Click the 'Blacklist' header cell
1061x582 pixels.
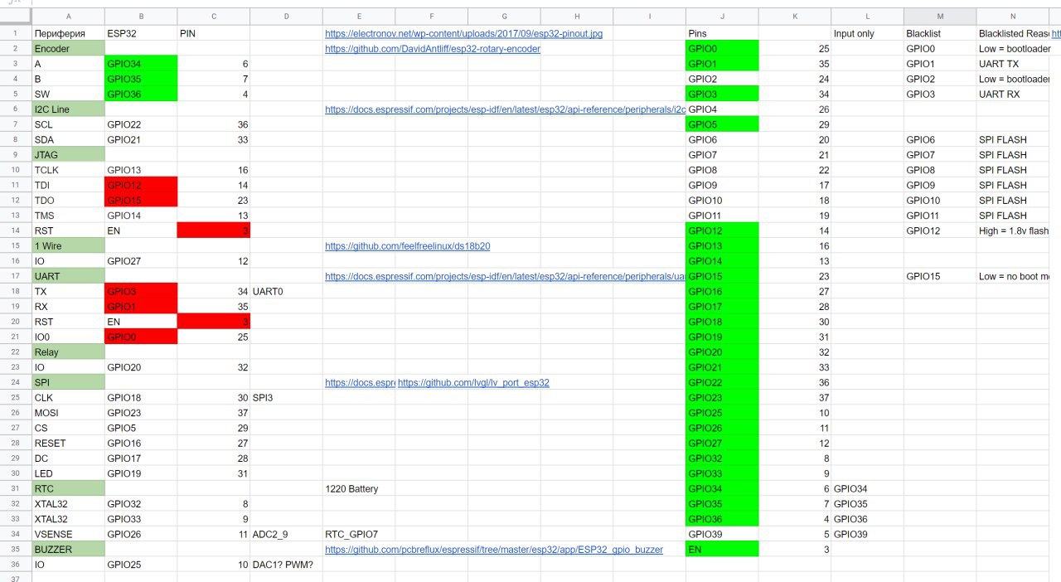(x=940, y=33)
